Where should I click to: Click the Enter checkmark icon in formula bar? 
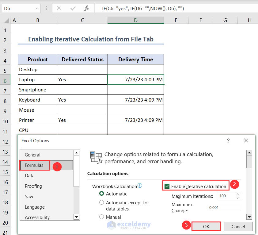72,8
